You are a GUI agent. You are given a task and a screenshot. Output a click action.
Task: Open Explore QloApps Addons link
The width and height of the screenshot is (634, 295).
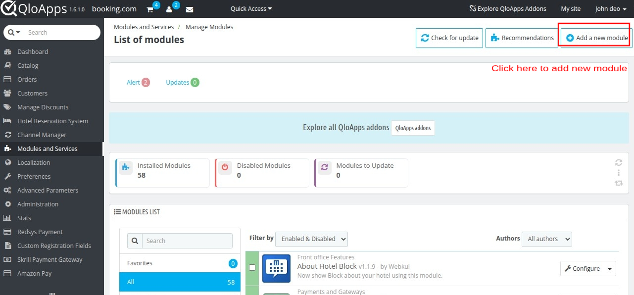(x=508, y=9)
